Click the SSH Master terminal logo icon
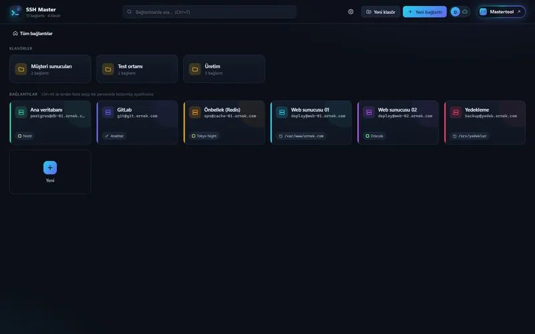This screenshot has width=535, height=334. 15,12
